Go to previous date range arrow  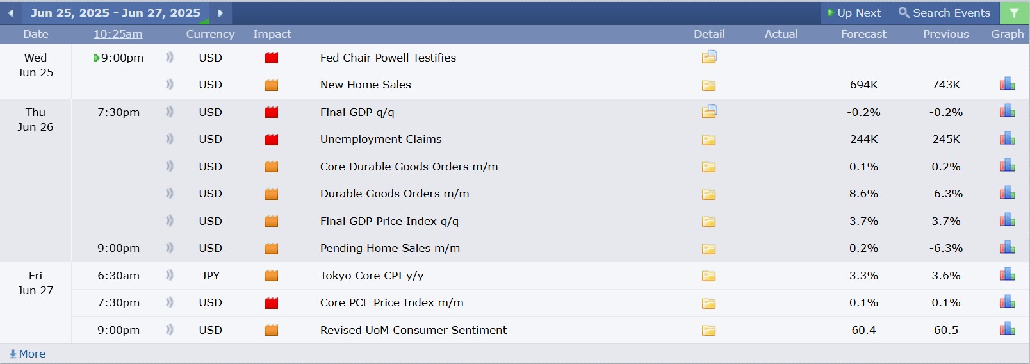[11, 13]
